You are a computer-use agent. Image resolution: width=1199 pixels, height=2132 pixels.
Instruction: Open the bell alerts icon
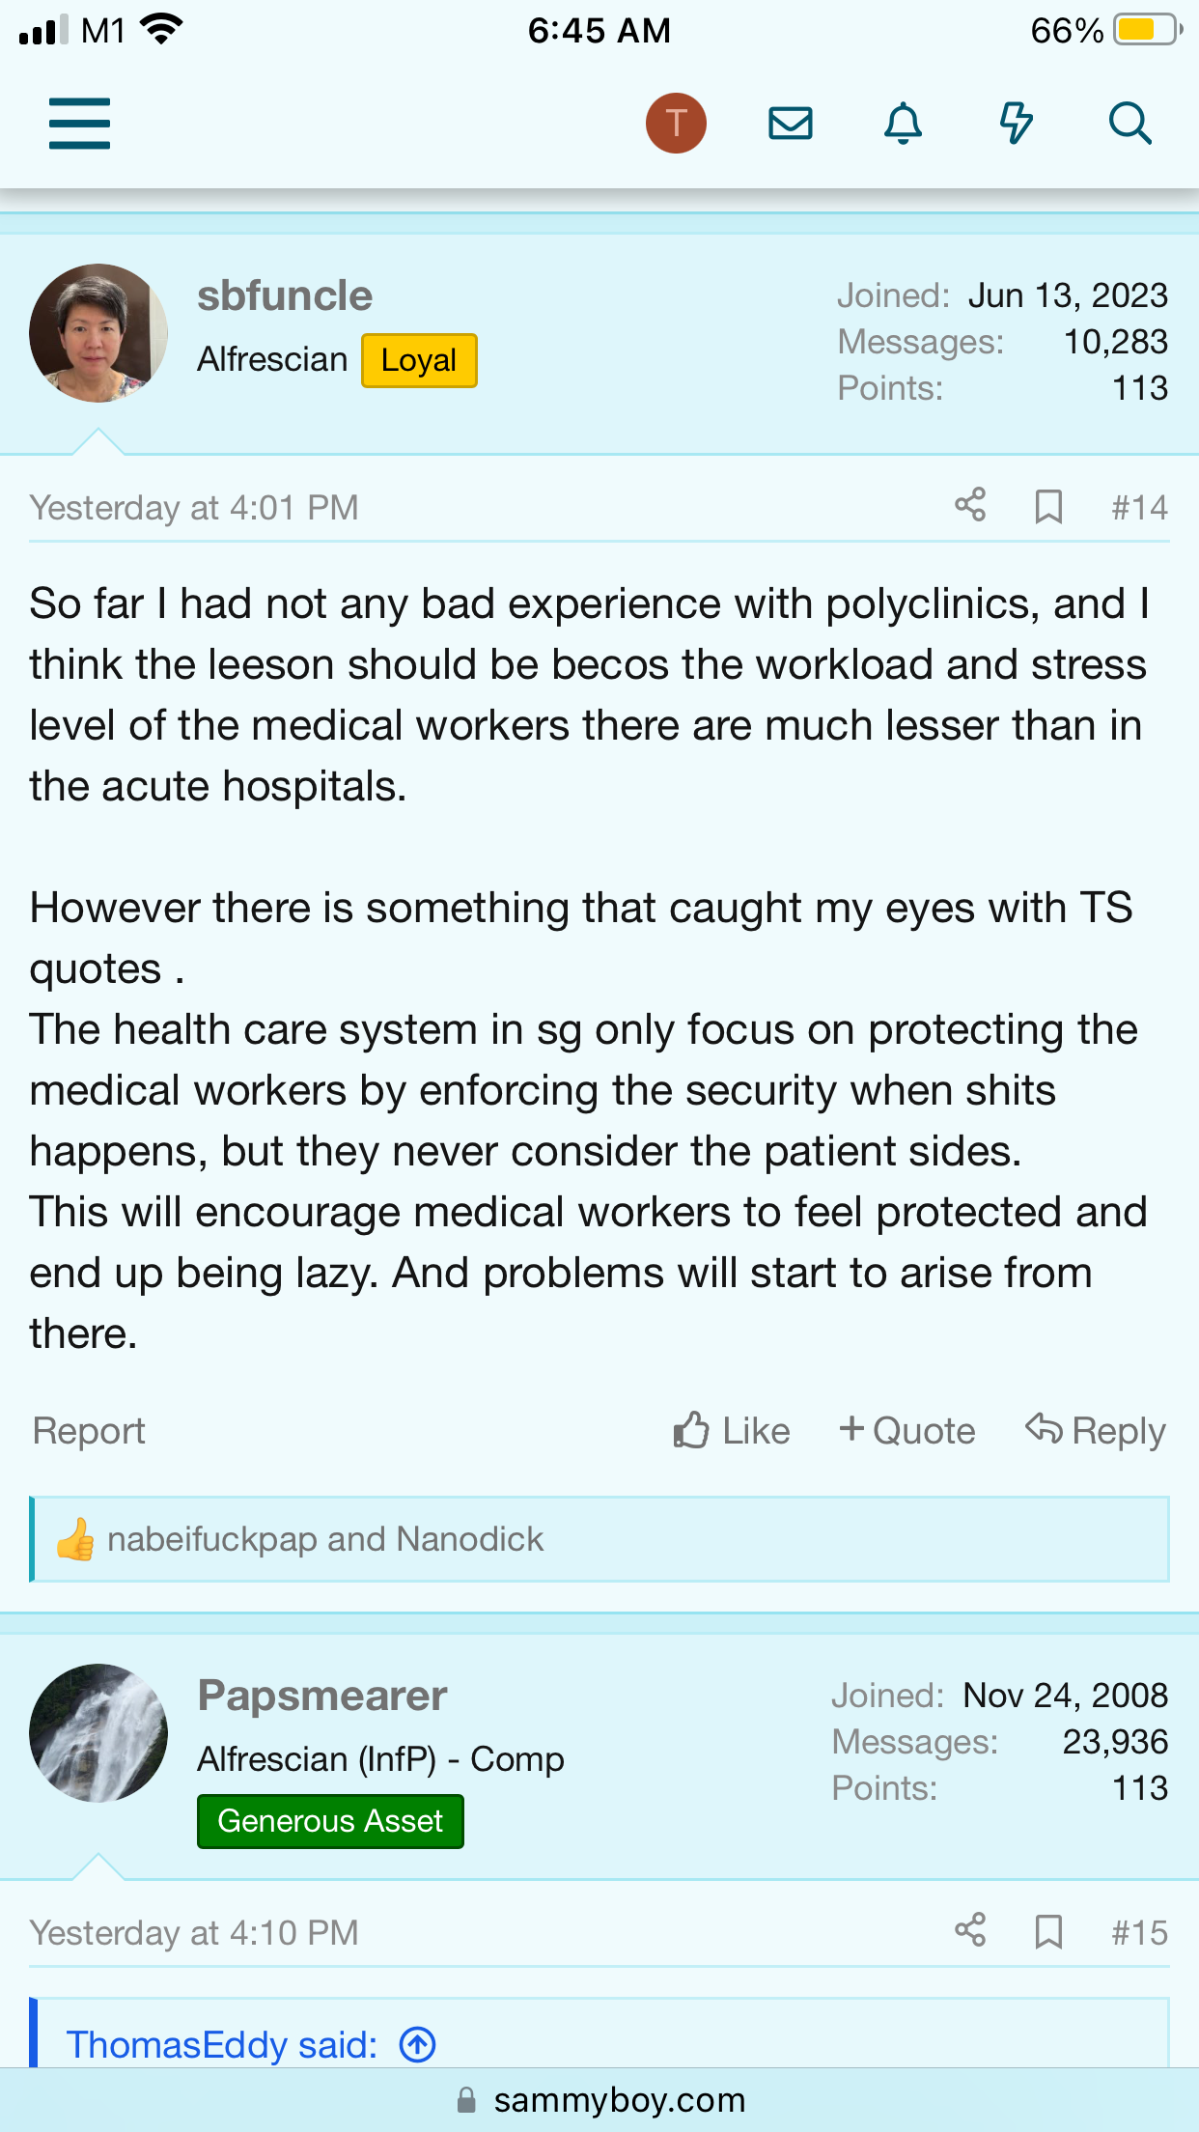click(x=903, y=124)
